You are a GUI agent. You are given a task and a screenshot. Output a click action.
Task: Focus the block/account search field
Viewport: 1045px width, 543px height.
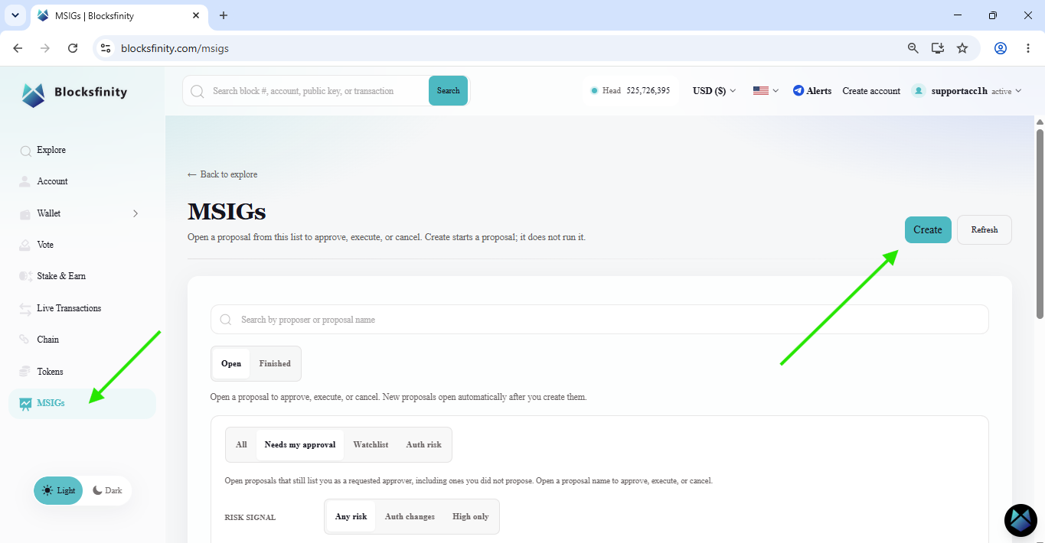306,90
